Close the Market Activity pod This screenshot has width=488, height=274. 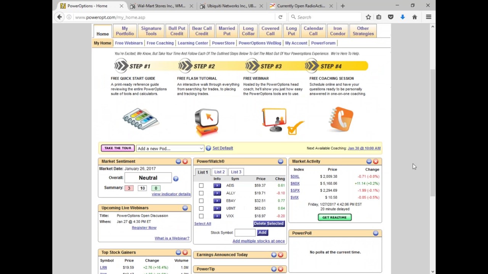click(x=376, y=161)
